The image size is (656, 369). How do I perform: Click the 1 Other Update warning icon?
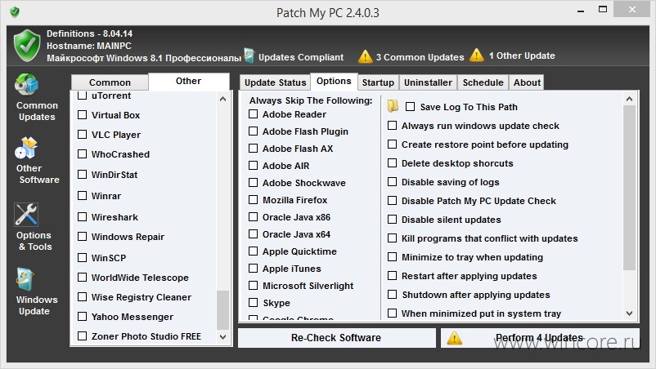477,55
